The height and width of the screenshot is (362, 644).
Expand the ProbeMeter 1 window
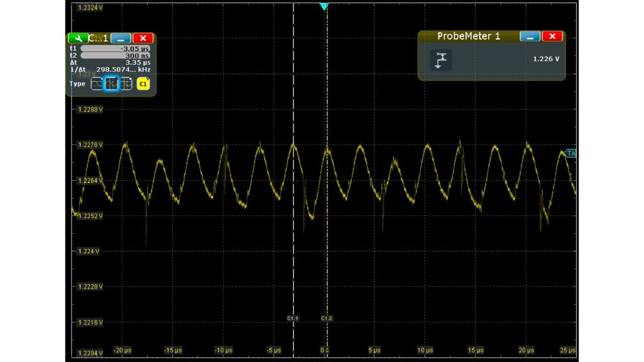coord(530,36)
